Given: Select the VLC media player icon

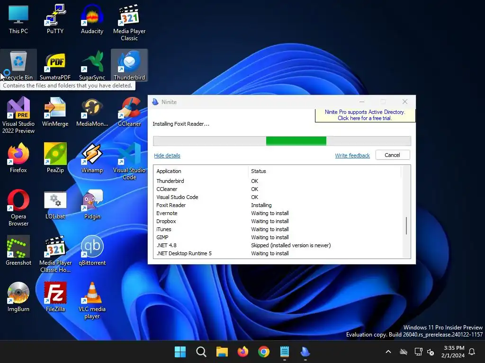Looking at the screenshot, I should [x=92, y=300].
